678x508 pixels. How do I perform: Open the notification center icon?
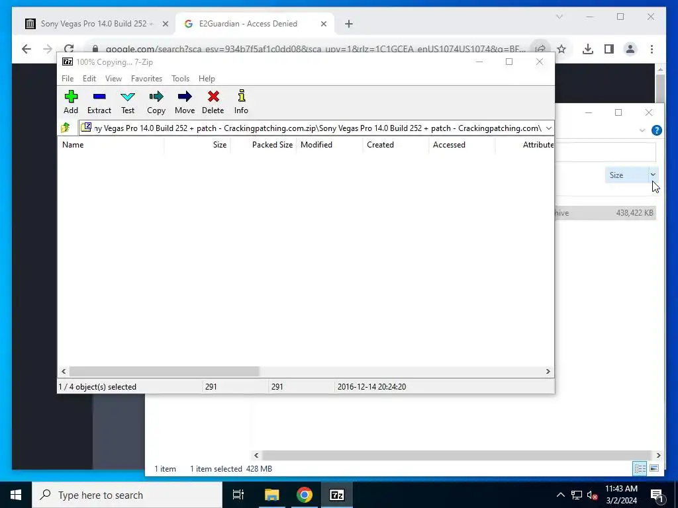coord(657,495)
